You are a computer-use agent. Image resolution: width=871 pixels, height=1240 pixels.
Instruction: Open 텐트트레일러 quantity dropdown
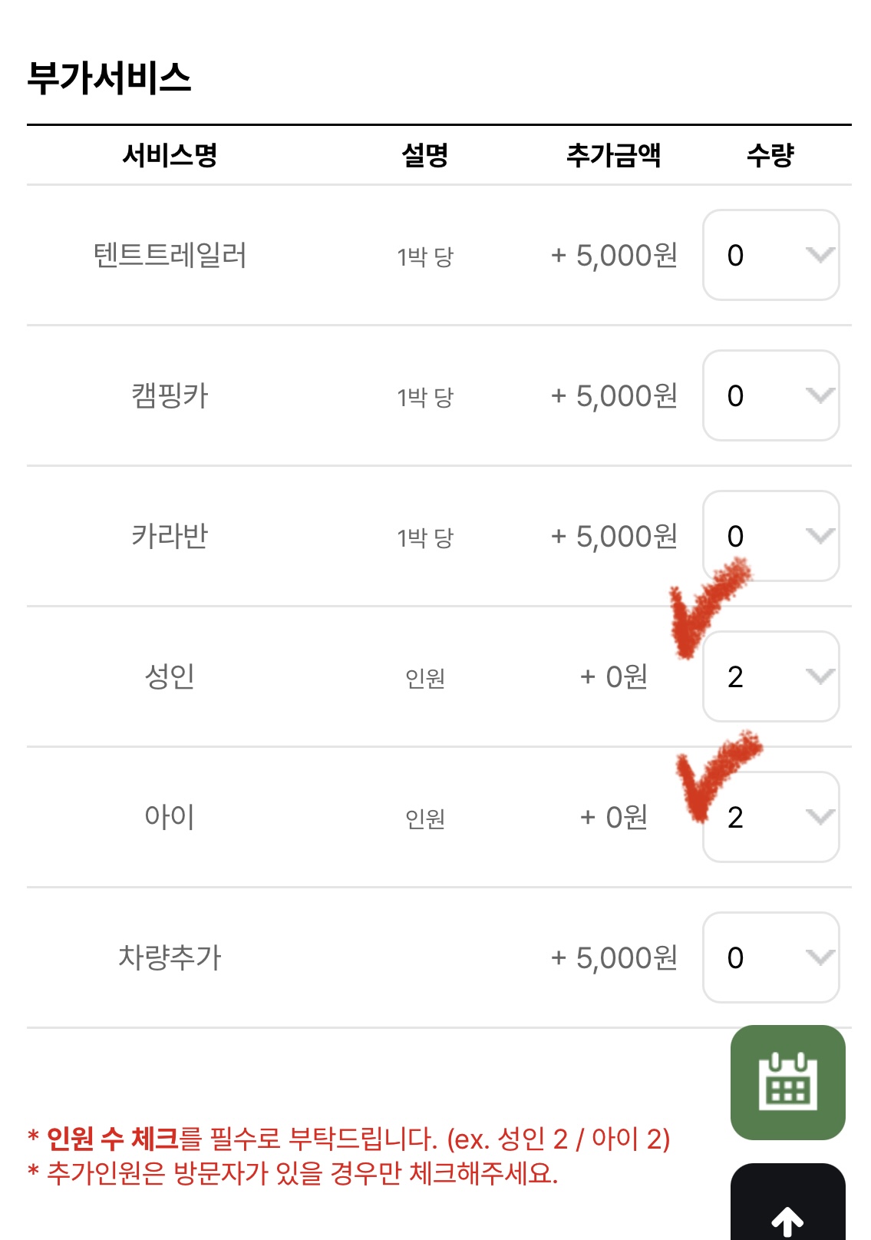770,255
